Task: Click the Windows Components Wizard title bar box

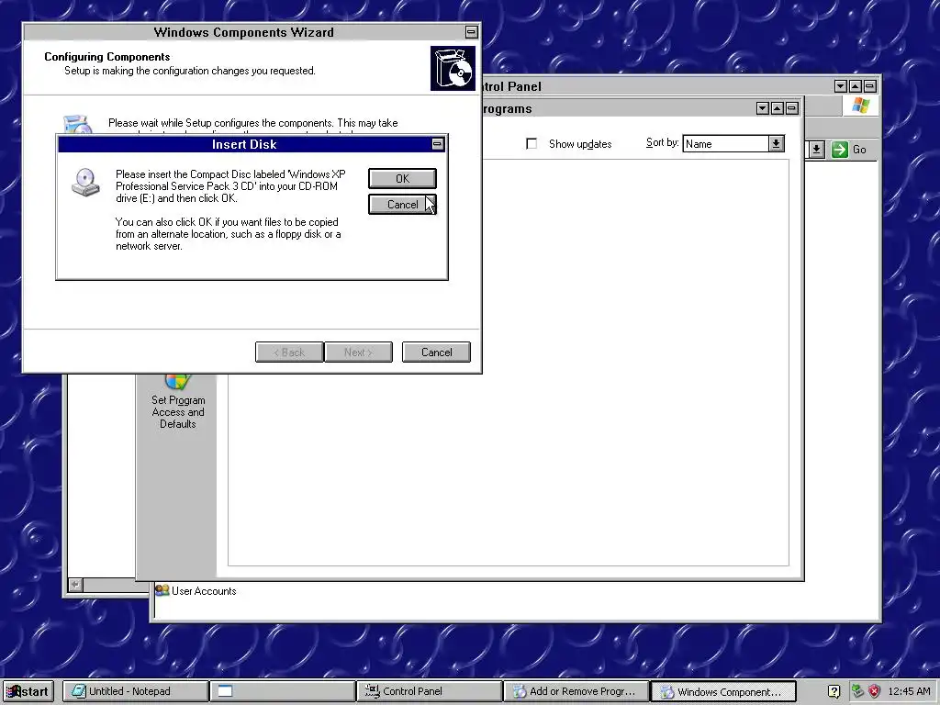Action: tap(472, 32)
